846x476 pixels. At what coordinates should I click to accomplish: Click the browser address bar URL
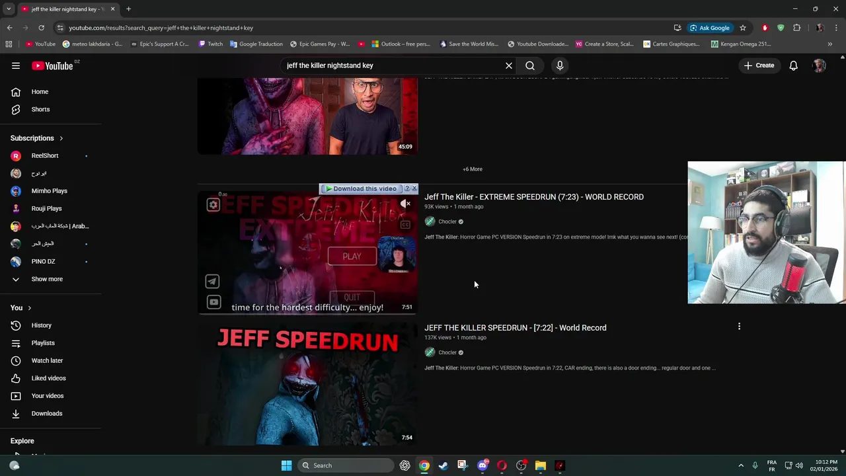pos(161,28)
